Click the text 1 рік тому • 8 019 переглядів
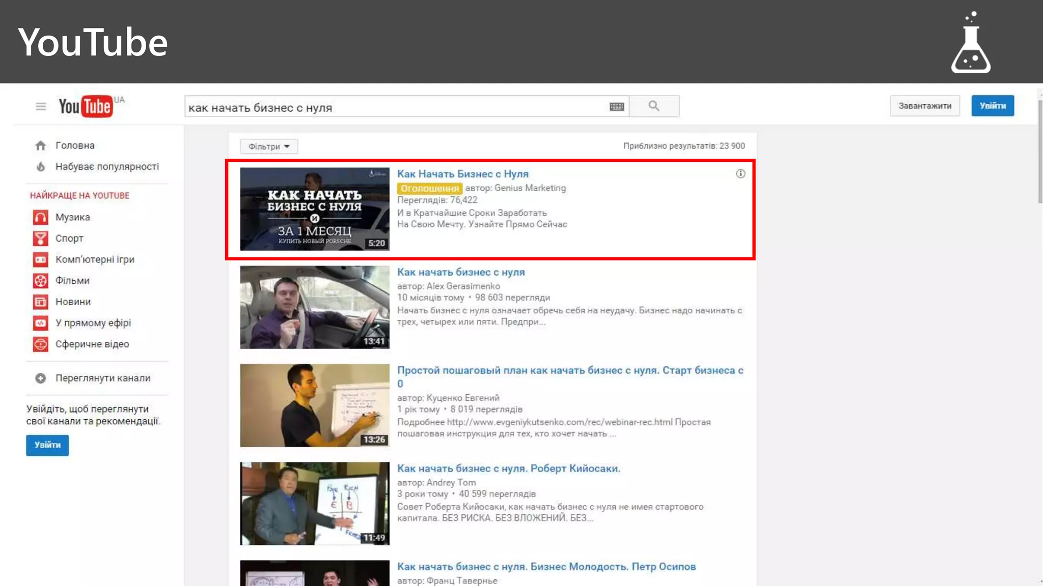This screenshot has height=586, width=1043. coord(460,409)
